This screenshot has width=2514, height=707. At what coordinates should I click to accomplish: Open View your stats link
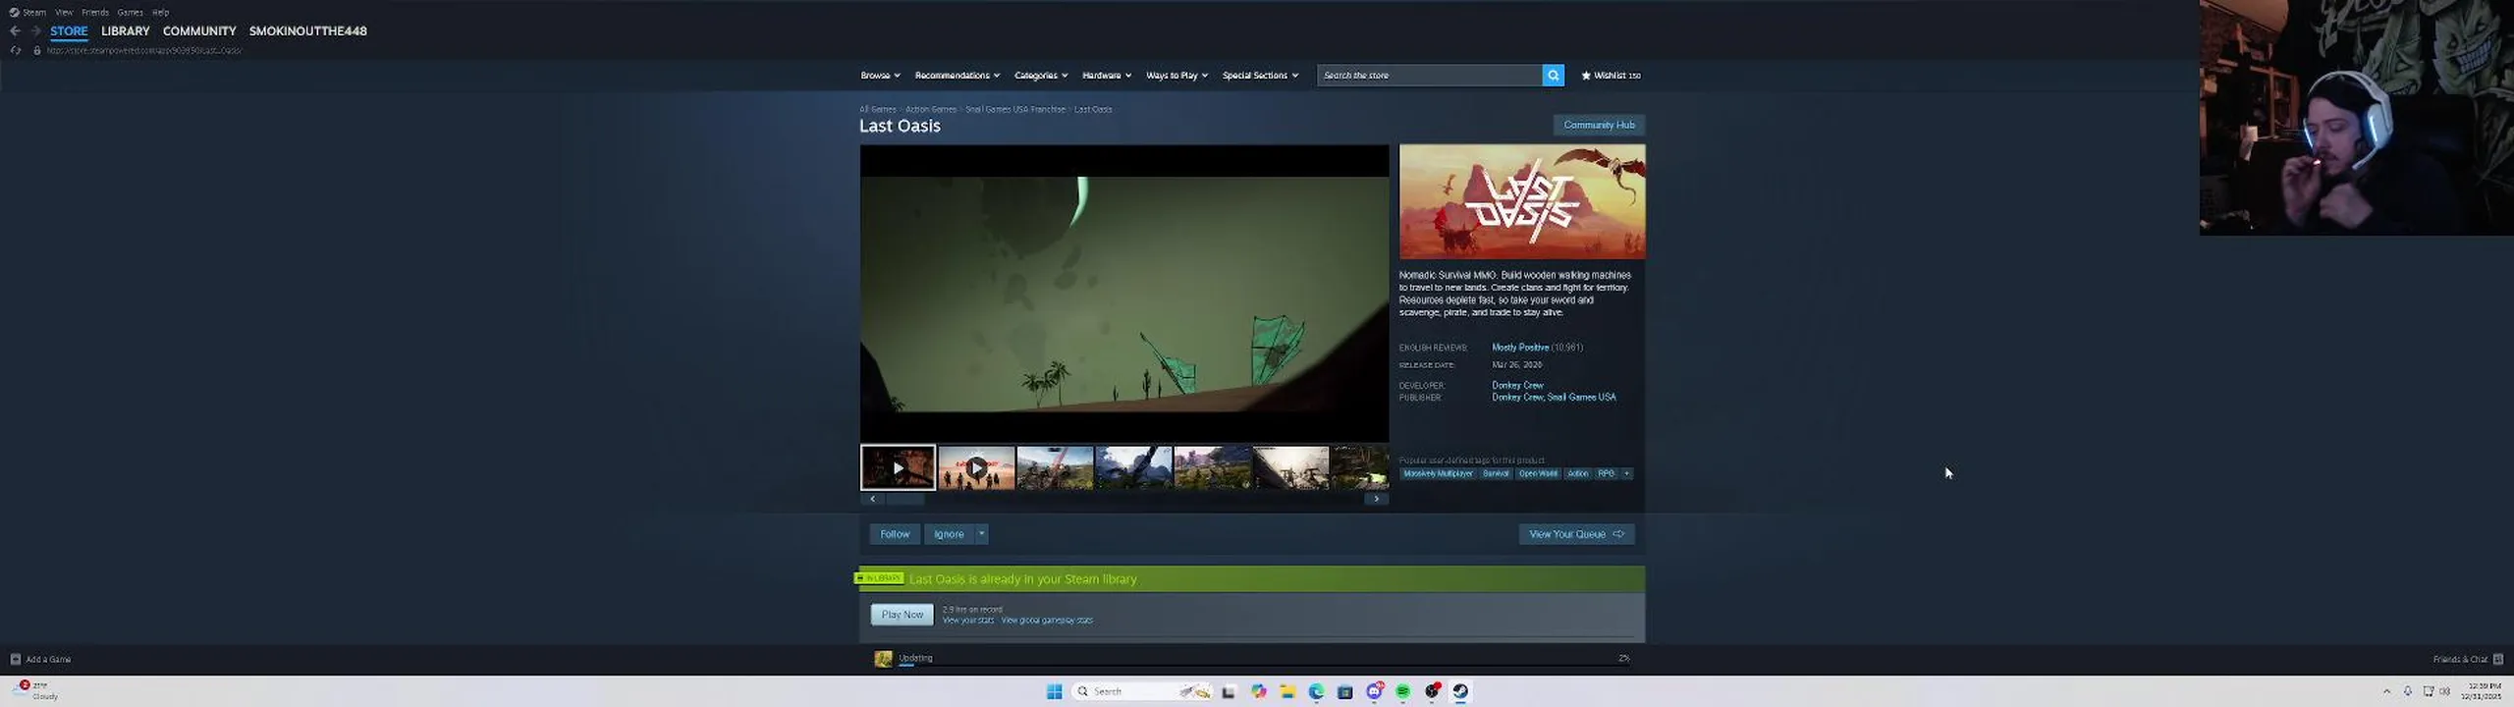968,621
